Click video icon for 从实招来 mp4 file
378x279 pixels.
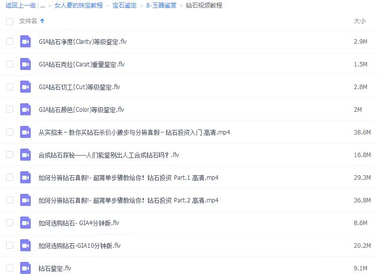click(x=25, y=132)
